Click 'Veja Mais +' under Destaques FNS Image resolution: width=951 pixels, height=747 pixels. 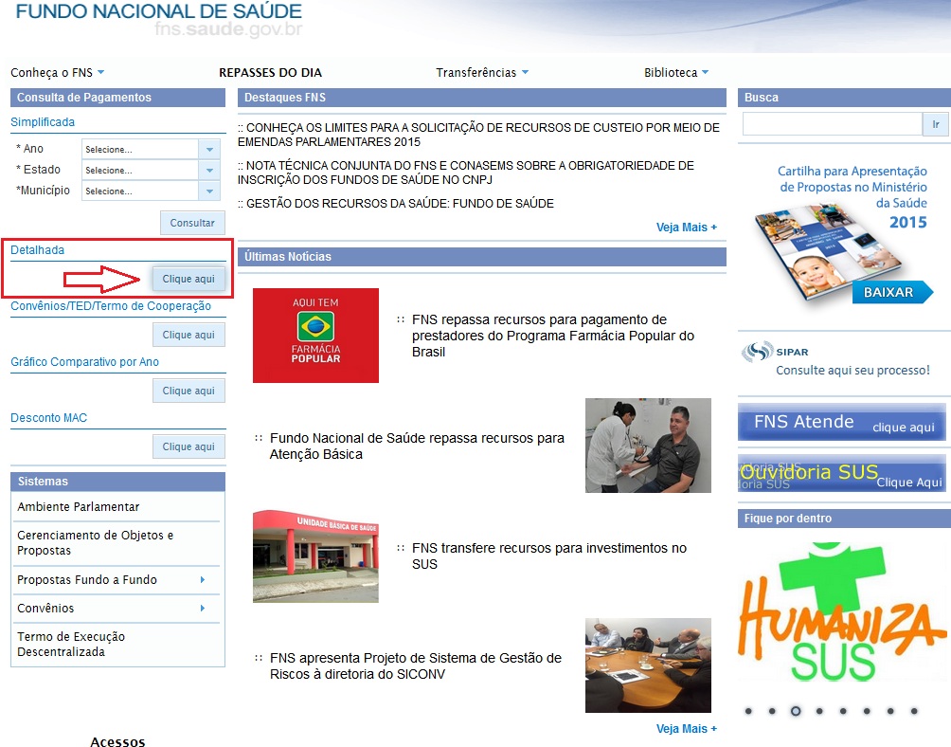point(686,228)
